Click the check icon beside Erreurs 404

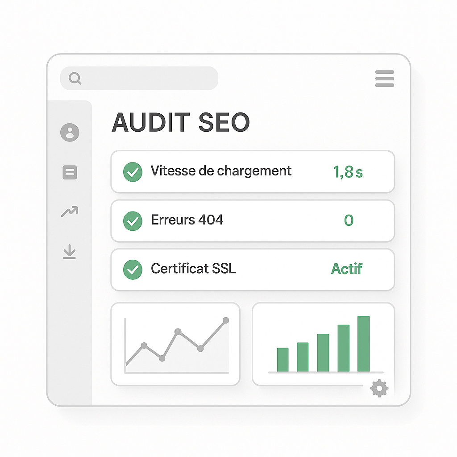133,221
